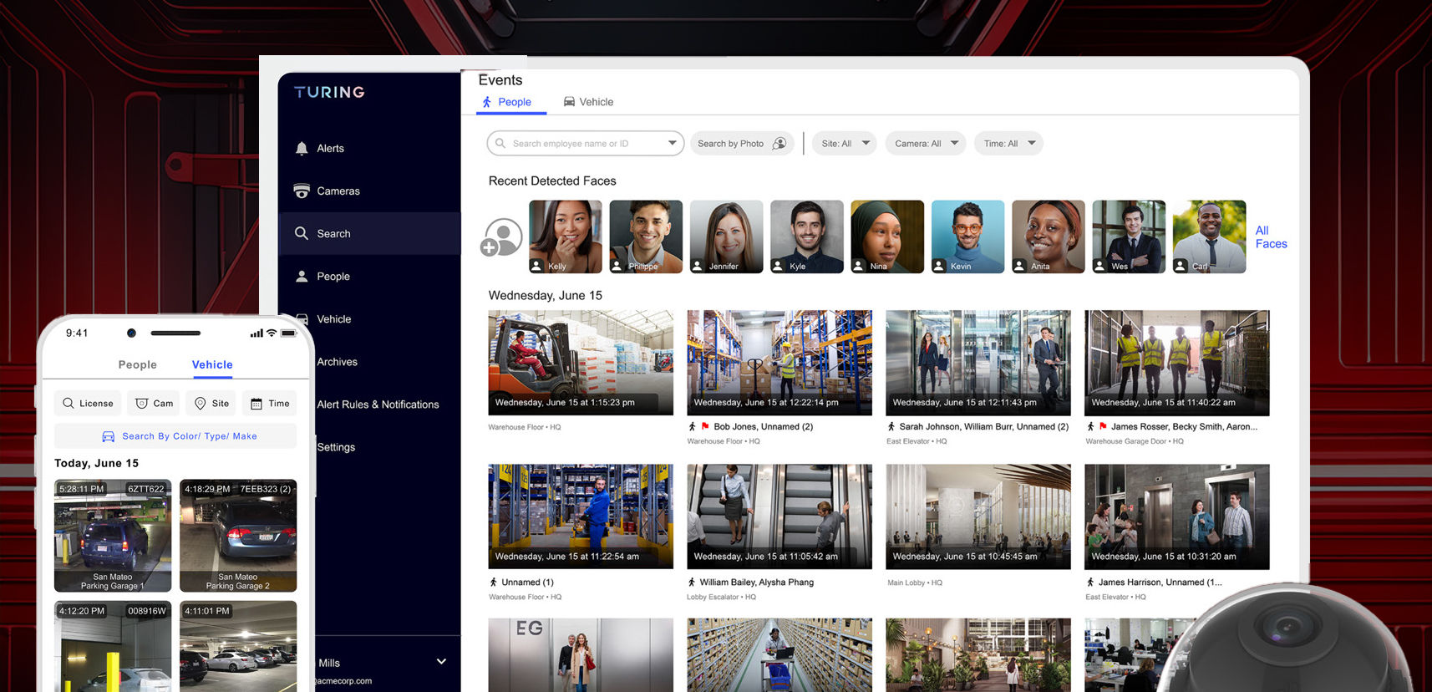Image resolution: width=1432 pixels, height=692 pixels.
Task: Expand the Mills account chevron in sidebar
Action: (441, 662)
